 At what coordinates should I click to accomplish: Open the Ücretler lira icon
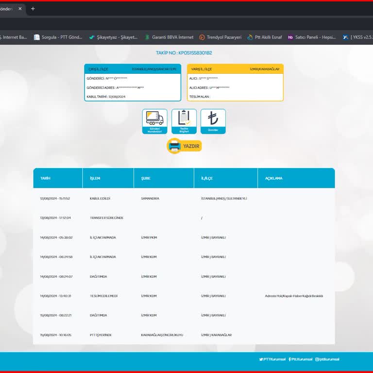pyautogui.click(x=213, y=121)
